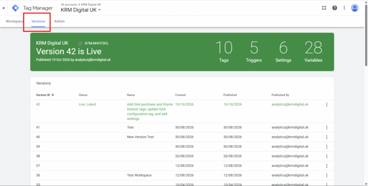Click the 6 Settings count

pos(283,51)
